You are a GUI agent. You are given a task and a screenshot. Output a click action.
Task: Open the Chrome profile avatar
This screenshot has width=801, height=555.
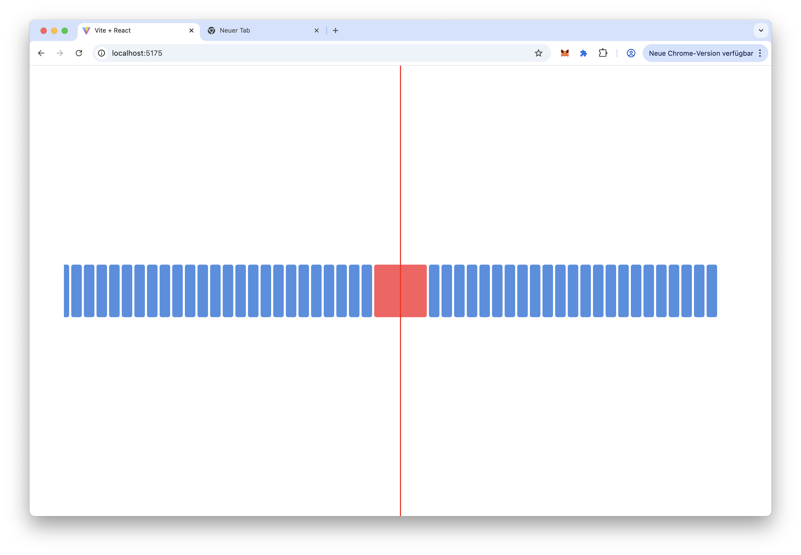[631, 53]
